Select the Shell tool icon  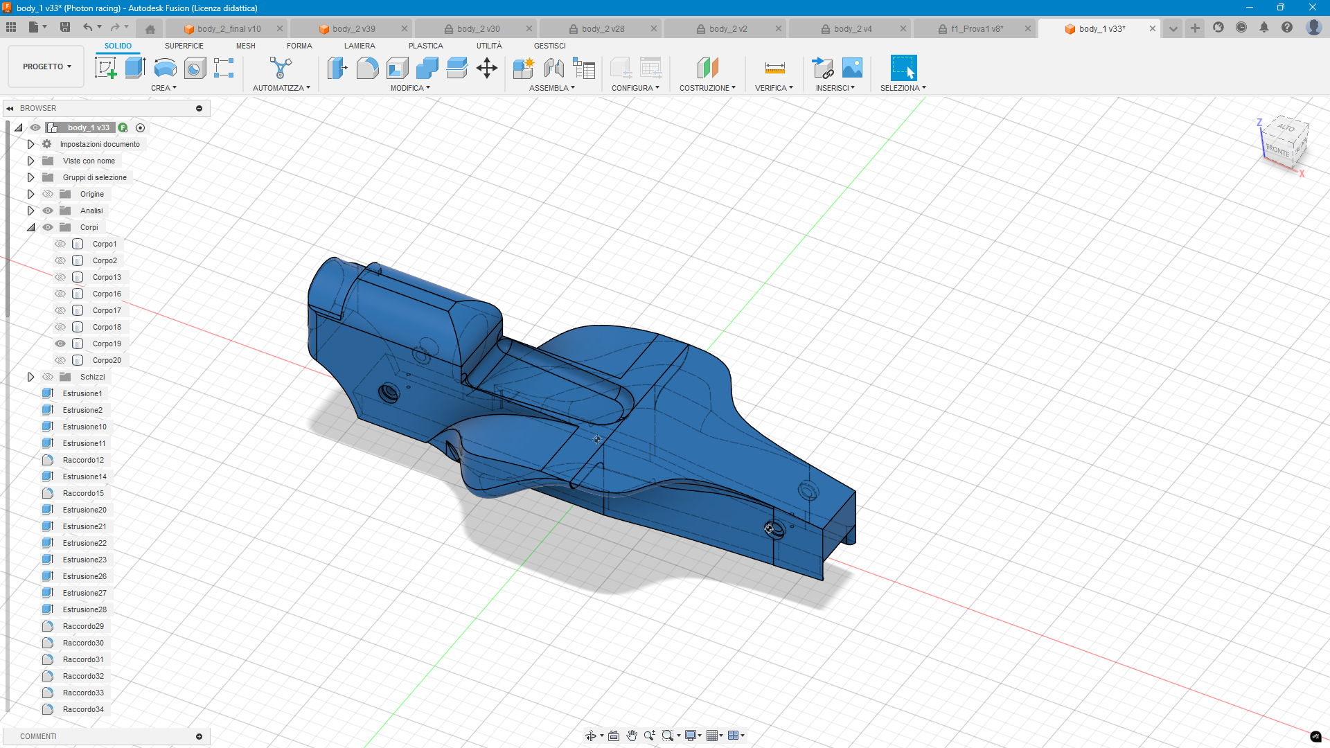pos(397,68)
